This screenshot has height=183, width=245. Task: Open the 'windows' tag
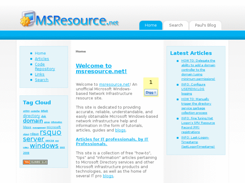pyautogui.click(x=44, y=146)
